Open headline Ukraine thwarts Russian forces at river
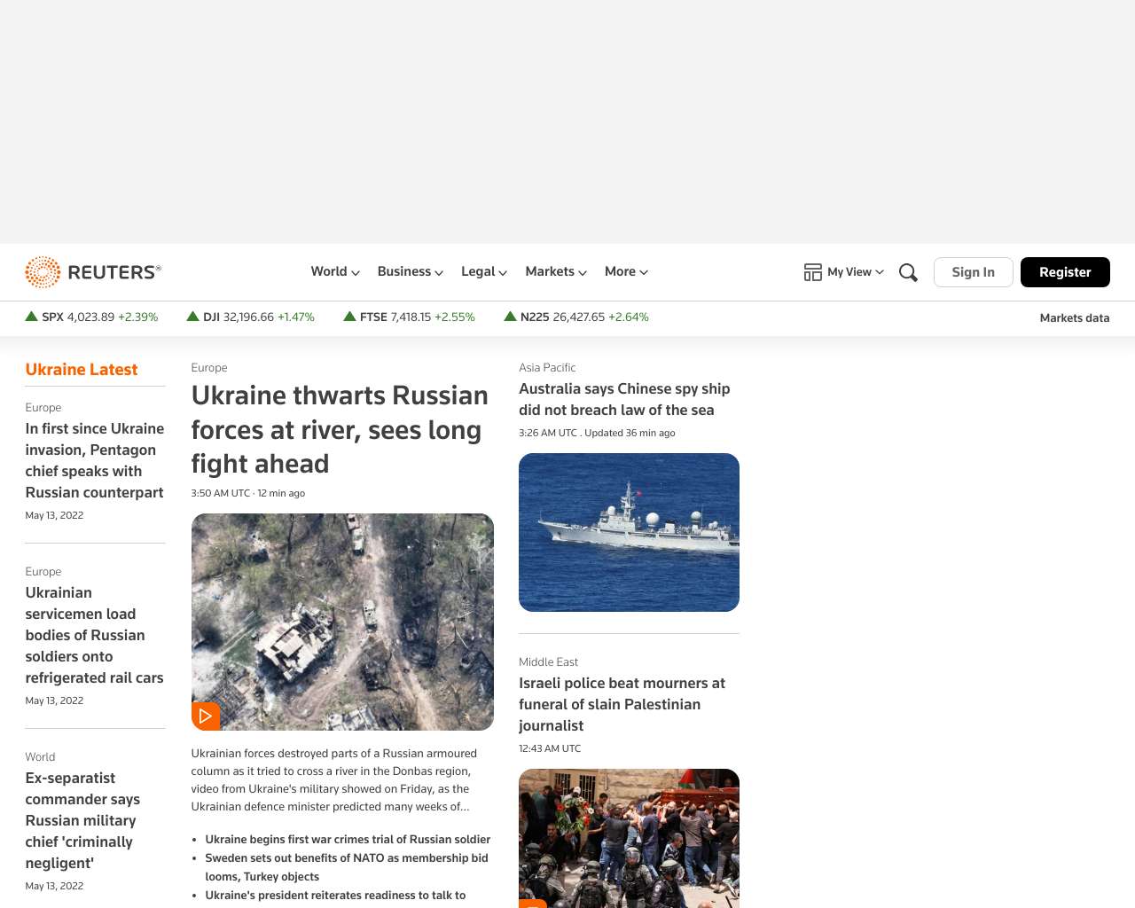 coord(340,429)
